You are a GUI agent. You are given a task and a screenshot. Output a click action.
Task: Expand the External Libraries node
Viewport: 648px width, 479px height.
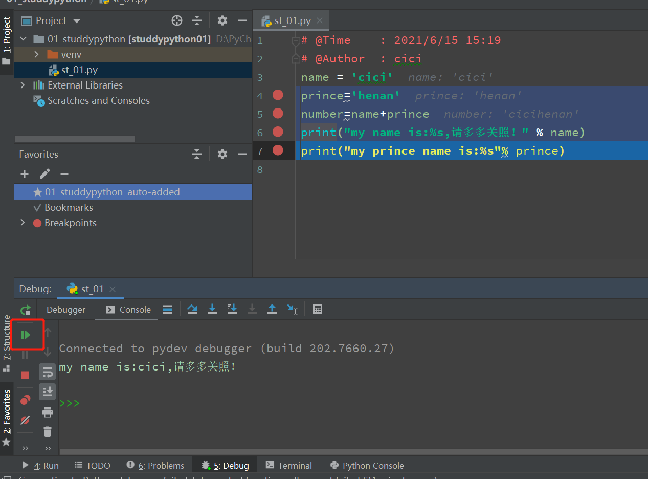(x=23, y=85)
